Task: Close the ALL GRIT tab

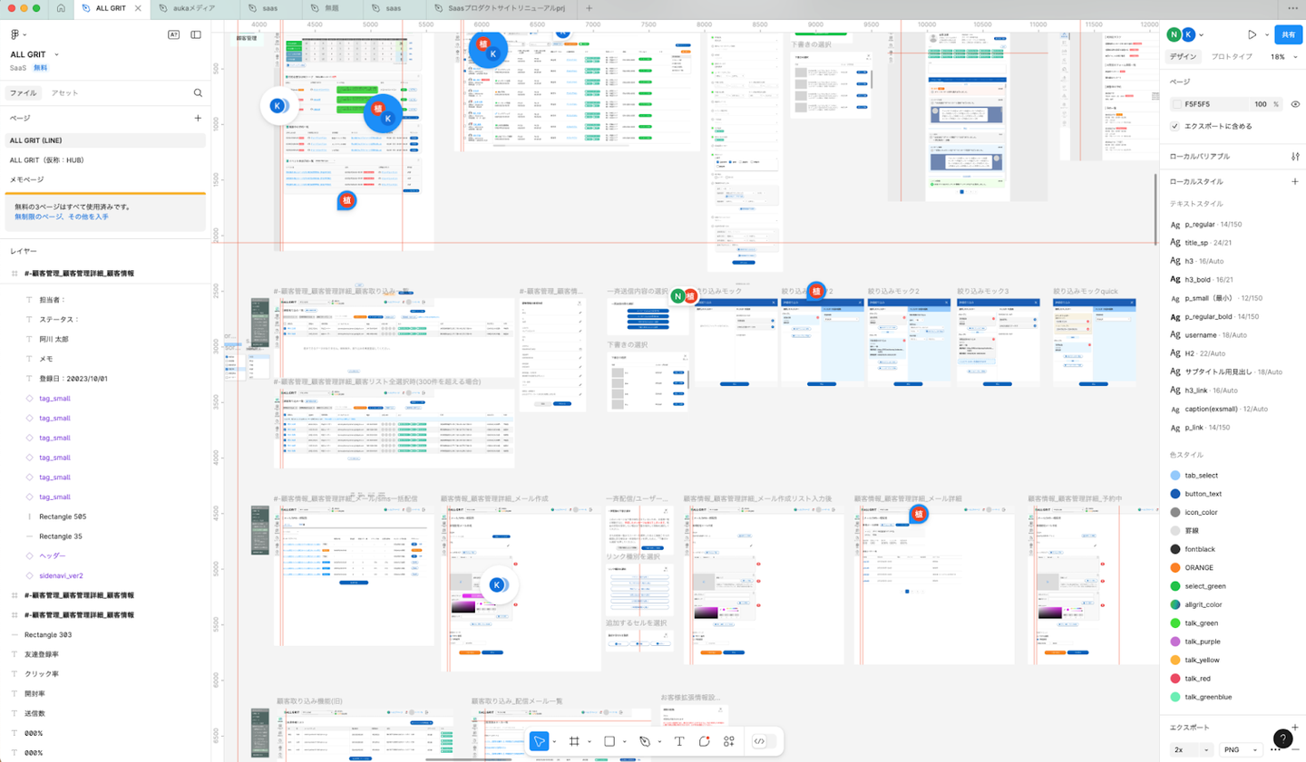Action: click(x=138, y=8)
